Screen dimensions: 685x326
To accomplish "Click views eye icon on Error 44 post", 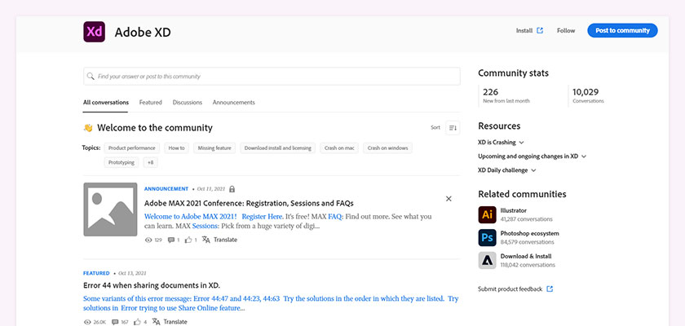I will pyautogui.click(x=87, y=322).
